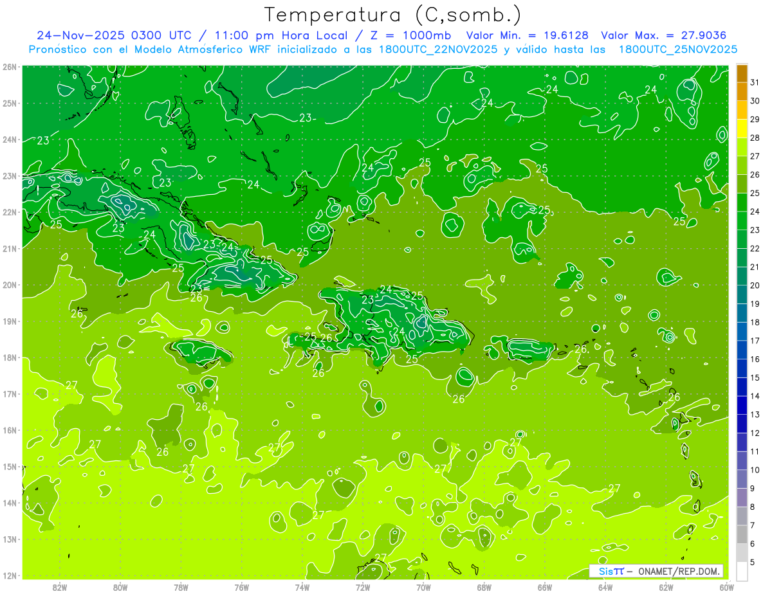Click the 70W longitude axis label
772x596 pixels.
[x=423, y=587]
